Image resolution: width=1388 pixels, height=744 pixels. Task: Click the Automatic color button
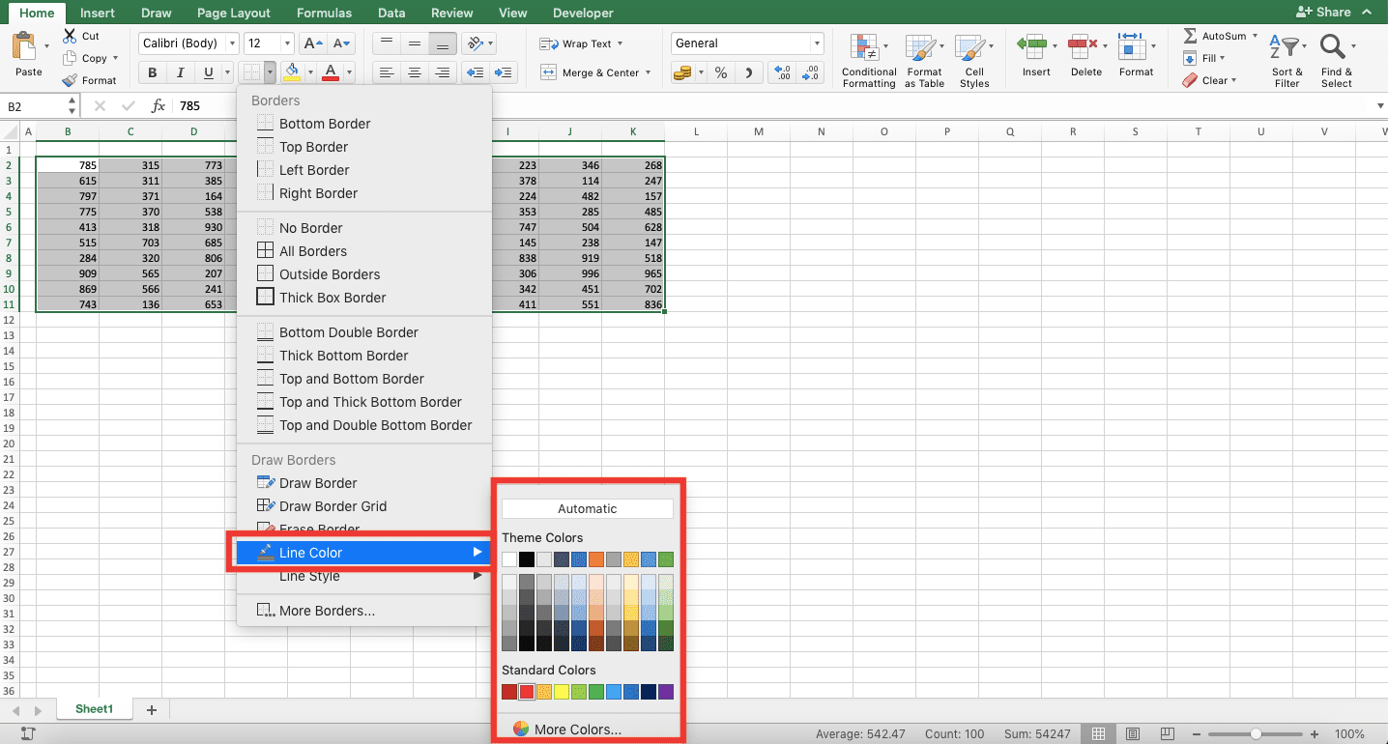587,508
